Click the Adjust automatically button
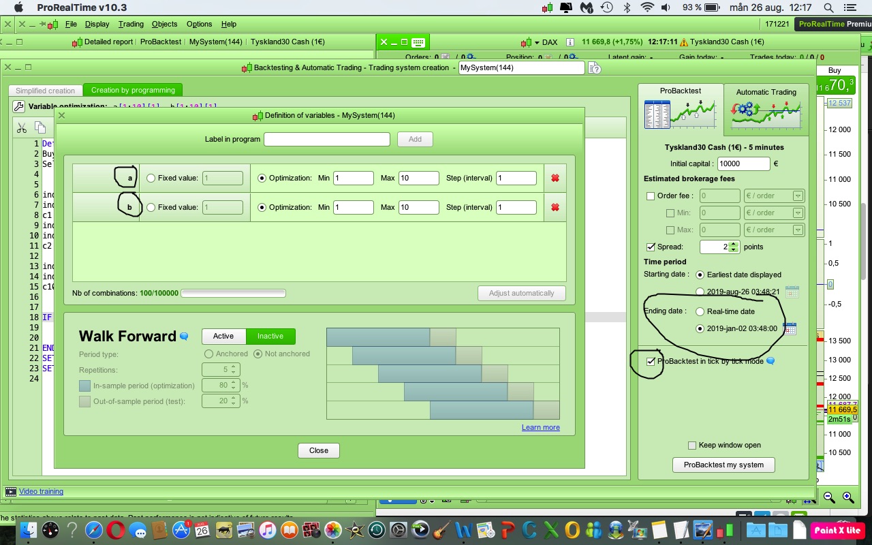The width and height of the screenshot is (872, 545). pyautogui.click(x=521, y=293)
